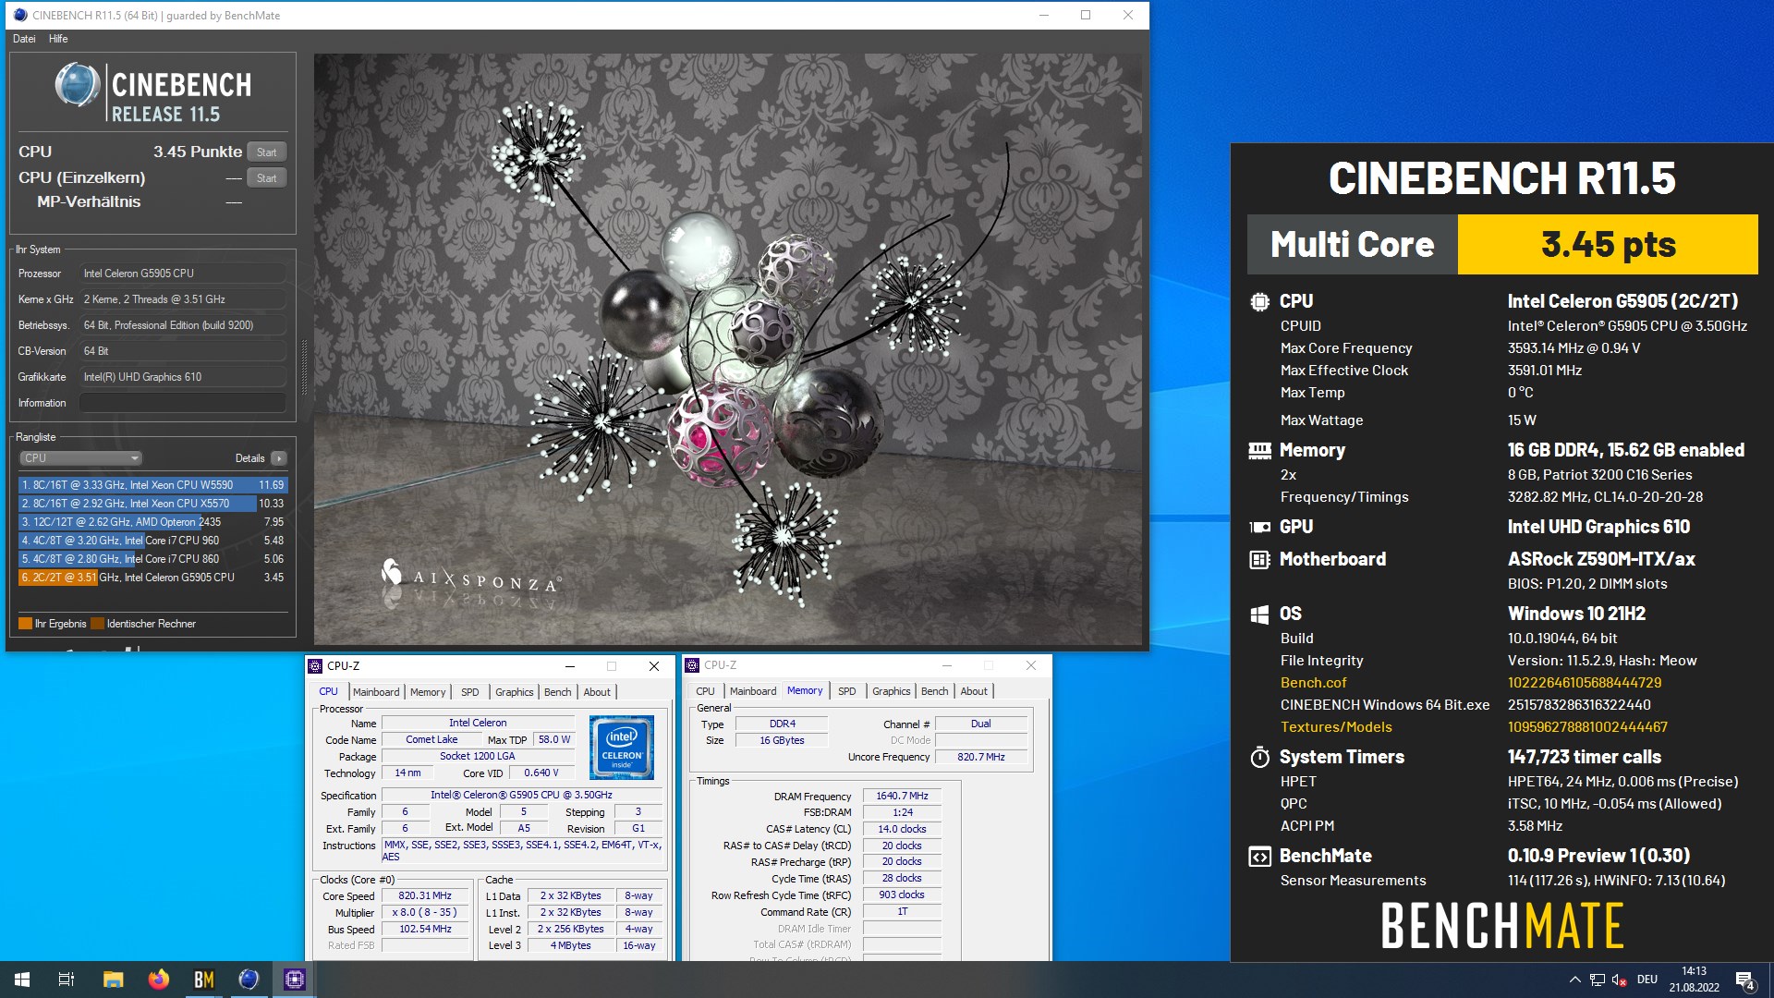Open File Explorer from the taskbar
Image resolution: width=1774 pixels, height=998 pixels.
(x=113, y=980)
